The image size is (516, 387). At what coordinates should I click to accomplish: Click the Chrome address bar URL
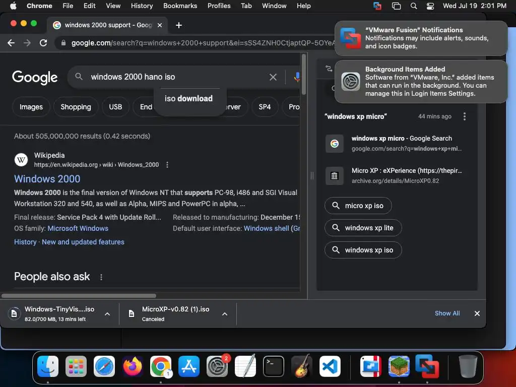pos(203,43)
